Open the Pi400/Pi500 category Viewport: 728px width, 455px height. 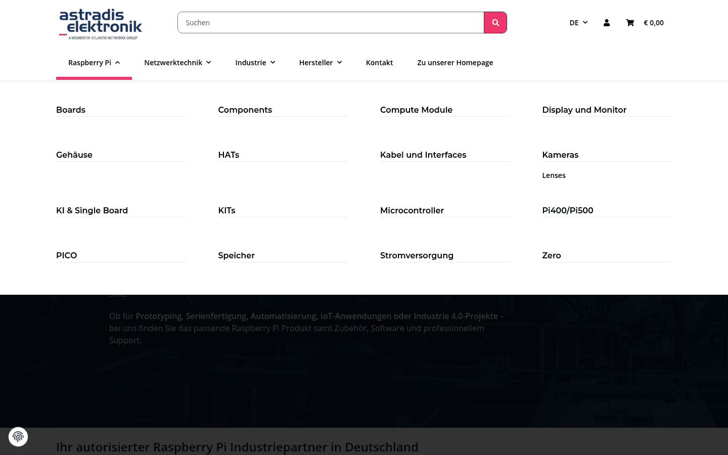[568, 210]
